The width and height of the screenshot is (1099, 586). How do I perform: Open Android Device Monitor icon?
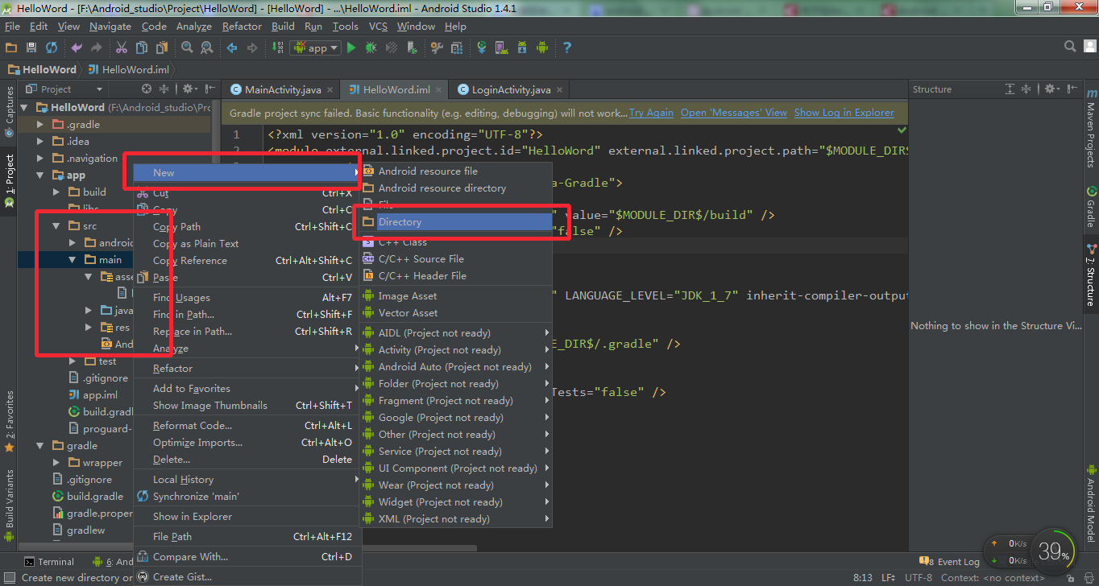click(x=542, y=47)
